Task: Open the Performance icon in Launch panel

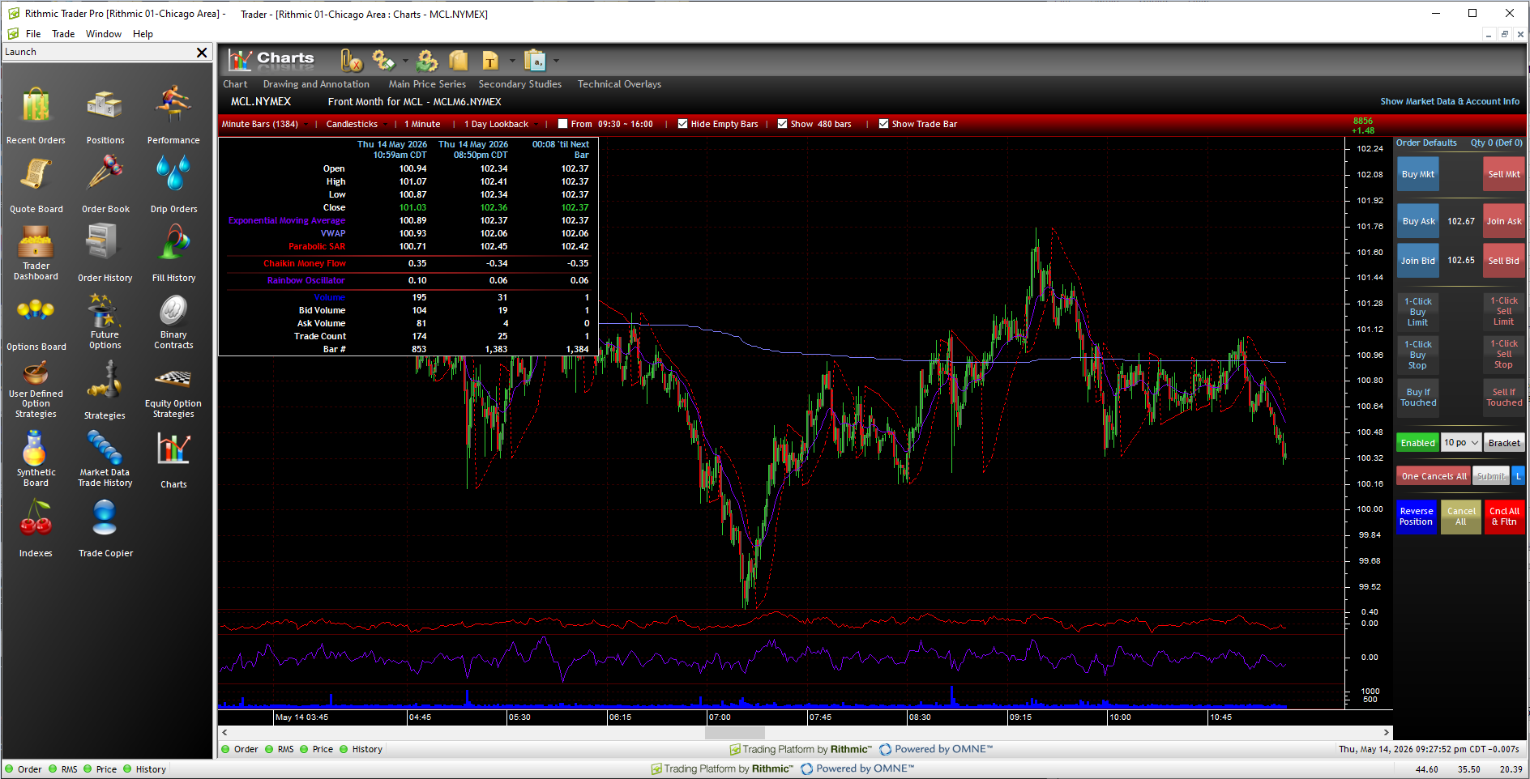Action: point(173,115)
